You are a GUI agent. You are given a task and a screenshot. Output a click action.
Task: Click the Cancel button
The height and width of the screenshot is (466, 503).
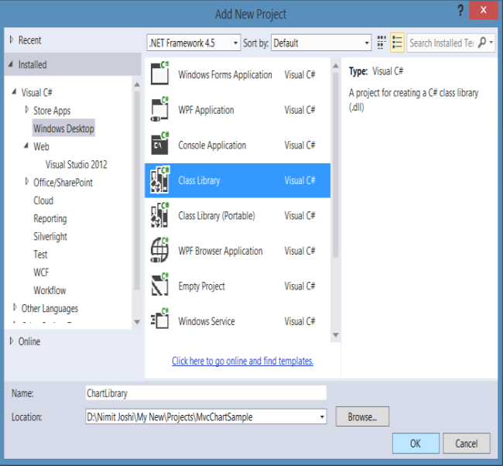[466, 444]
